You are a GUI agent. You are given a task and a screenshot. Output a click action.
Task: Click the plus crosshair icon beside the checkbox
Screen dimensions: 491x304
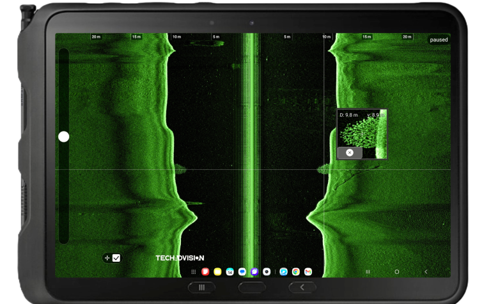(107, 258)
